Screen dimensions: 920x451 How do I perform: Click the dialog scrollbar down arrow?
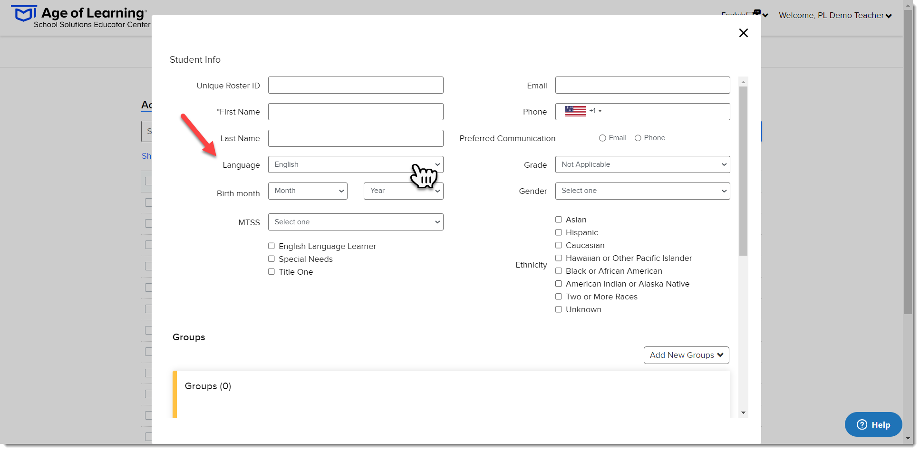pyautogui.click(x=743, y=413)
